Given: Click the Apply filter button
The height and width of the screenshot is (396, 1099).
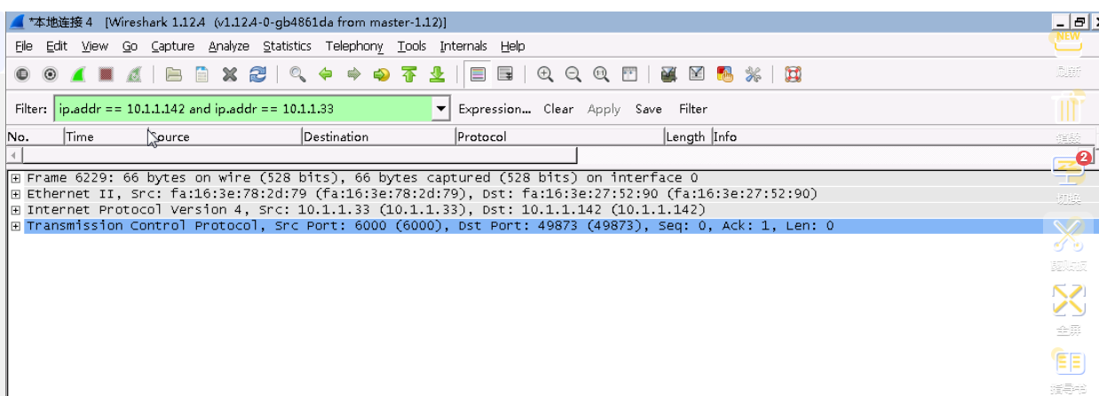Looking at the screenshot, I should point(604,109).
